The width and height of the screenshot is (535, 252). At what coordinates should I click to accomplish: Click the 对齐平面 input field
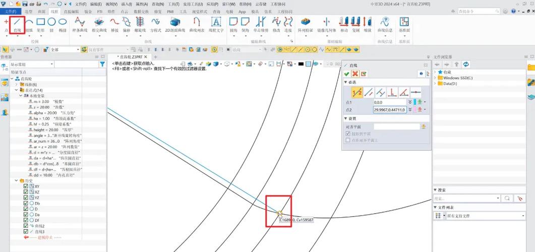click(396, 127)
